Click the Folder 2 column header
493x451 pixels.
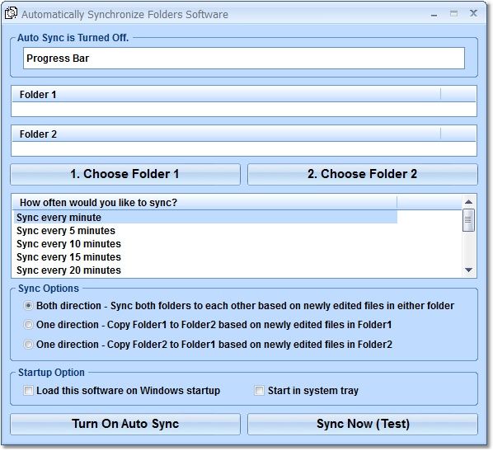[226, 134]
